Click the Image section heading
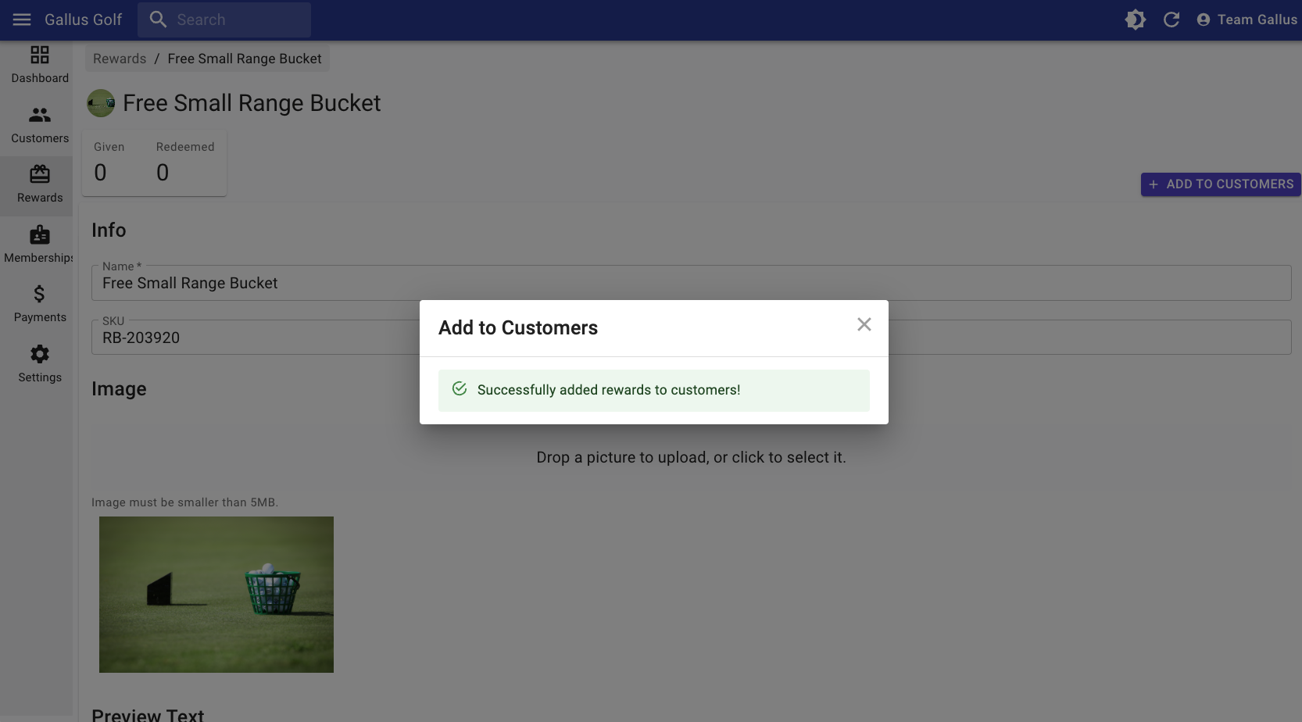 click(119, 389)
